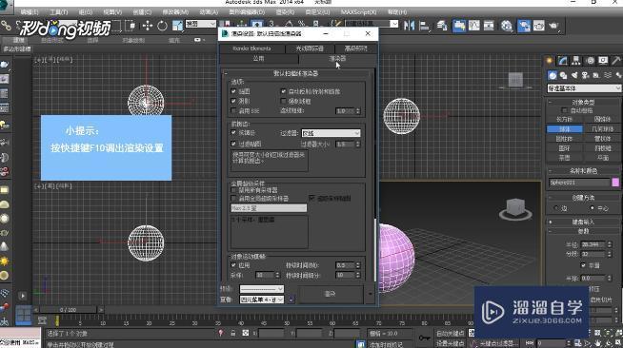
Task: Open the Layer Manager icon
Action: pos(442,26)
